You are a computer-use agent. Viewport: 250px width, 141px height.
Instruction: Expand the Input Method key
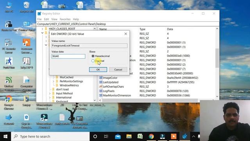pyautogui.click(x=50, y=93)
